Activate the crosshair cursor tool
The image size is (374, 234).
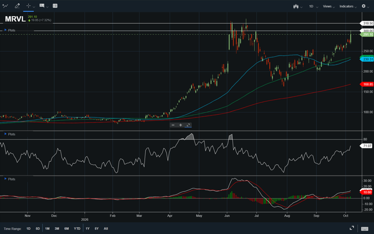coord(28,6)
